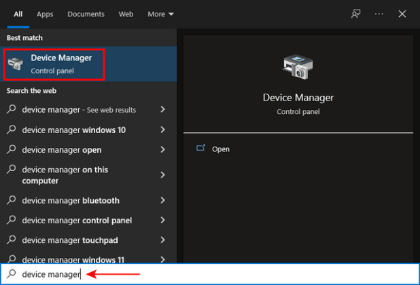Screen dimensions: 420x285
Task: Click the search magnifier icon in search box
Action: (12, 274)
